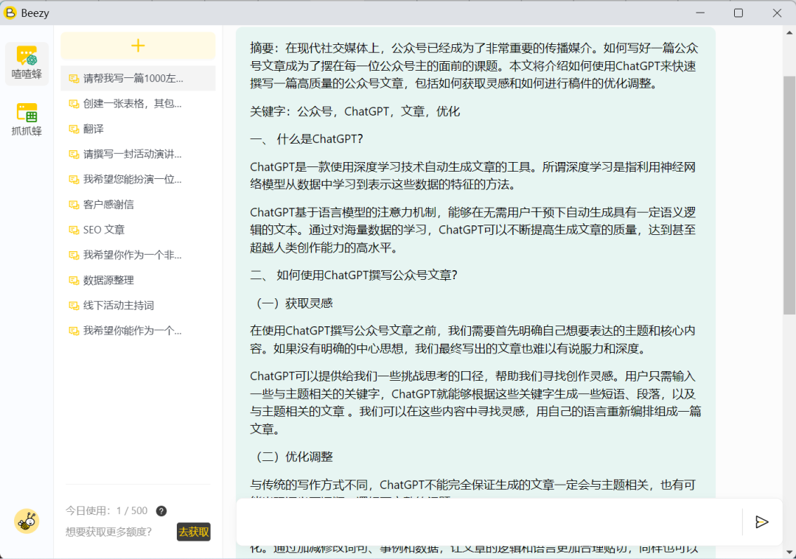Click the scrollbar up arrow
796x559 pixels.
(x=789, y=32)
